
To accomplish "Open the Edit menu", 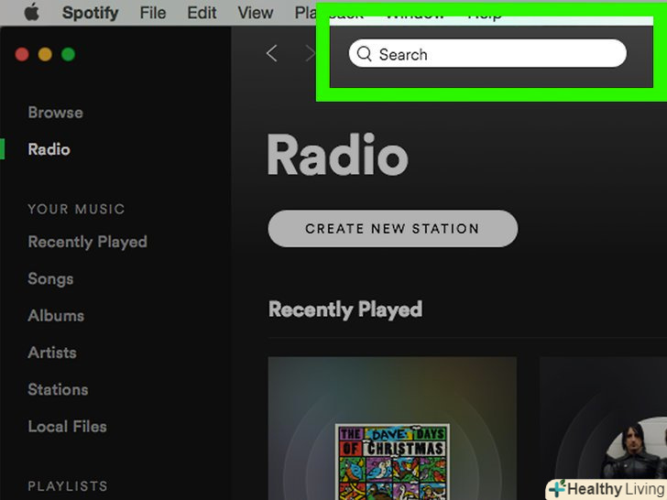I will [x=202, y=13].
